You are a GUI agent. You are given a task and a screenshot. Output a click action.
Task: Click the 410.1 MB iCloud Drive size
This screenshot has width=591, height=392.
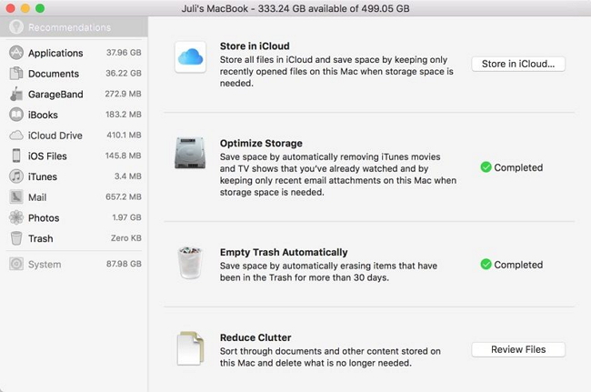click(x=124, y=135)
